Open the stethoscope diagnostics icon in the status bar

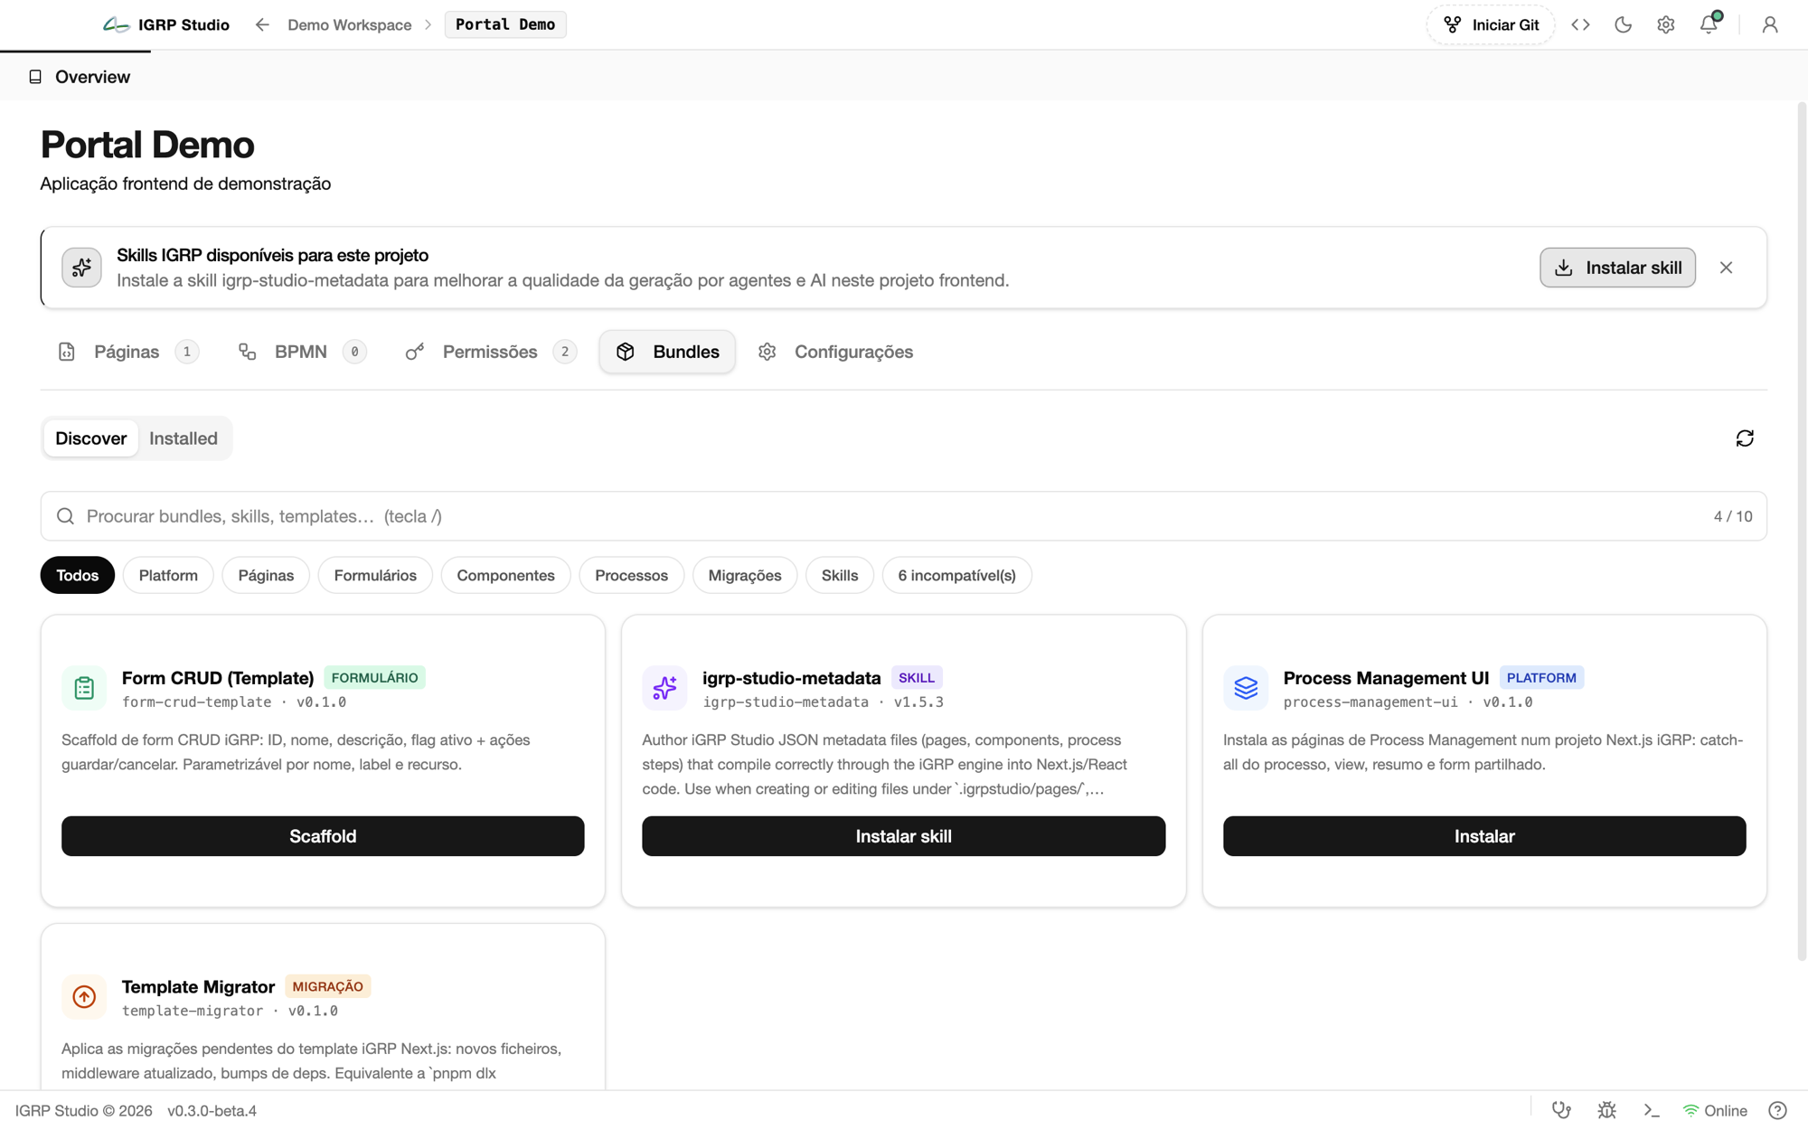pyautogui.click(x=1561, y=1110)
